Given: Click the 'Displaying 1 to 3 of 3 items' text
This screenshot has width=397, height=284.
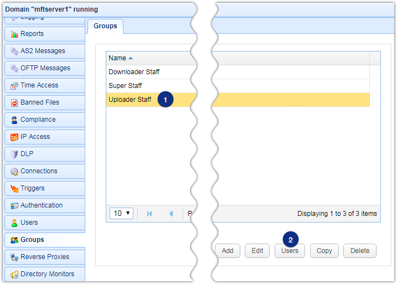Looking at the screenshot, I should 337,214.
